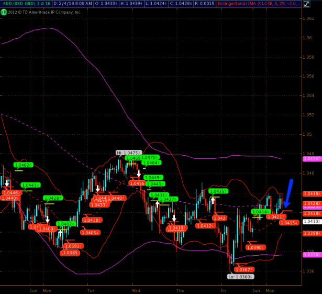Click the green info icon beside the copyright

pos(4,12)
